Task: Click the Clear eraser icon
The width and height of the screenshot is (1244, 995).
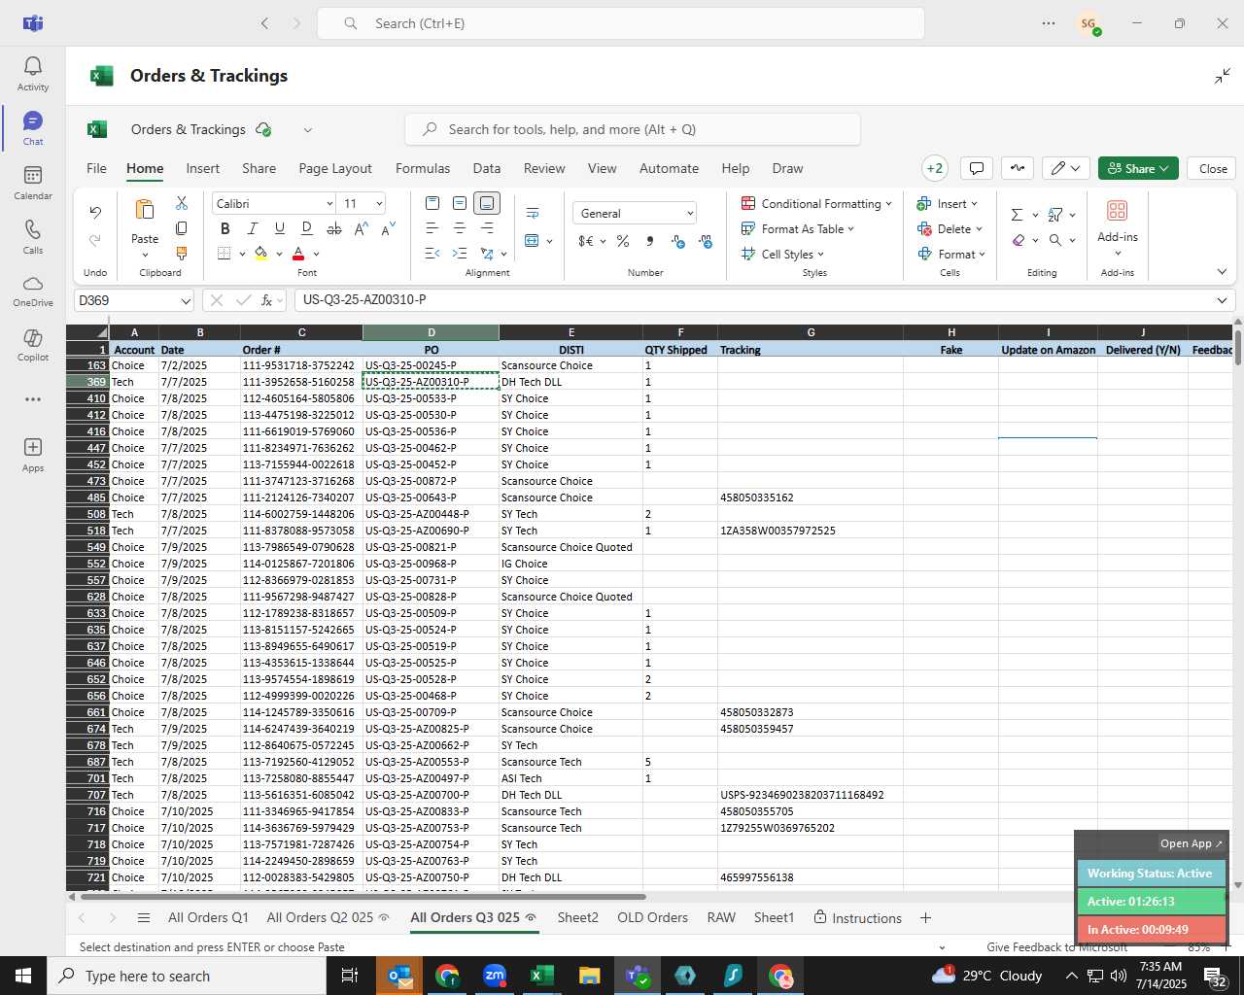Action: coord(1018,240)
